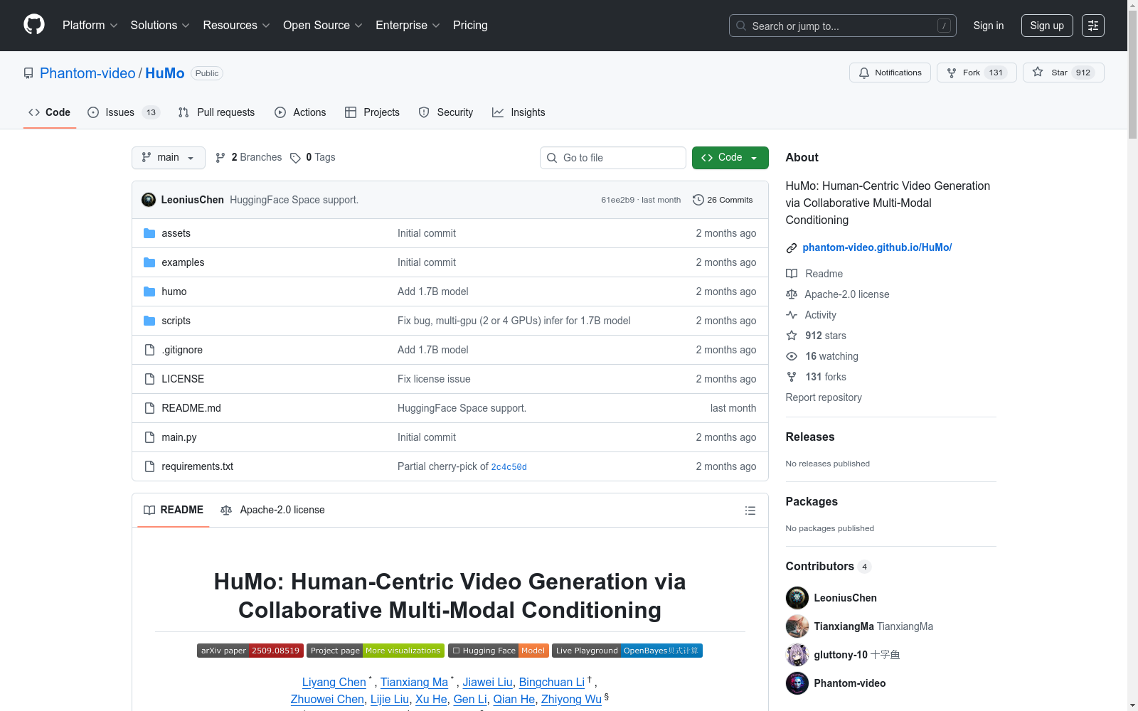Click the commit history clock icon

click(698, 200)
